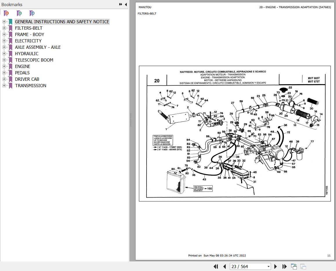This screenshot has width=336, height=271.
Task: Click the GENERAL INSTRUCTIONS bookmark ribbon icon
Action: pos(10,22)
